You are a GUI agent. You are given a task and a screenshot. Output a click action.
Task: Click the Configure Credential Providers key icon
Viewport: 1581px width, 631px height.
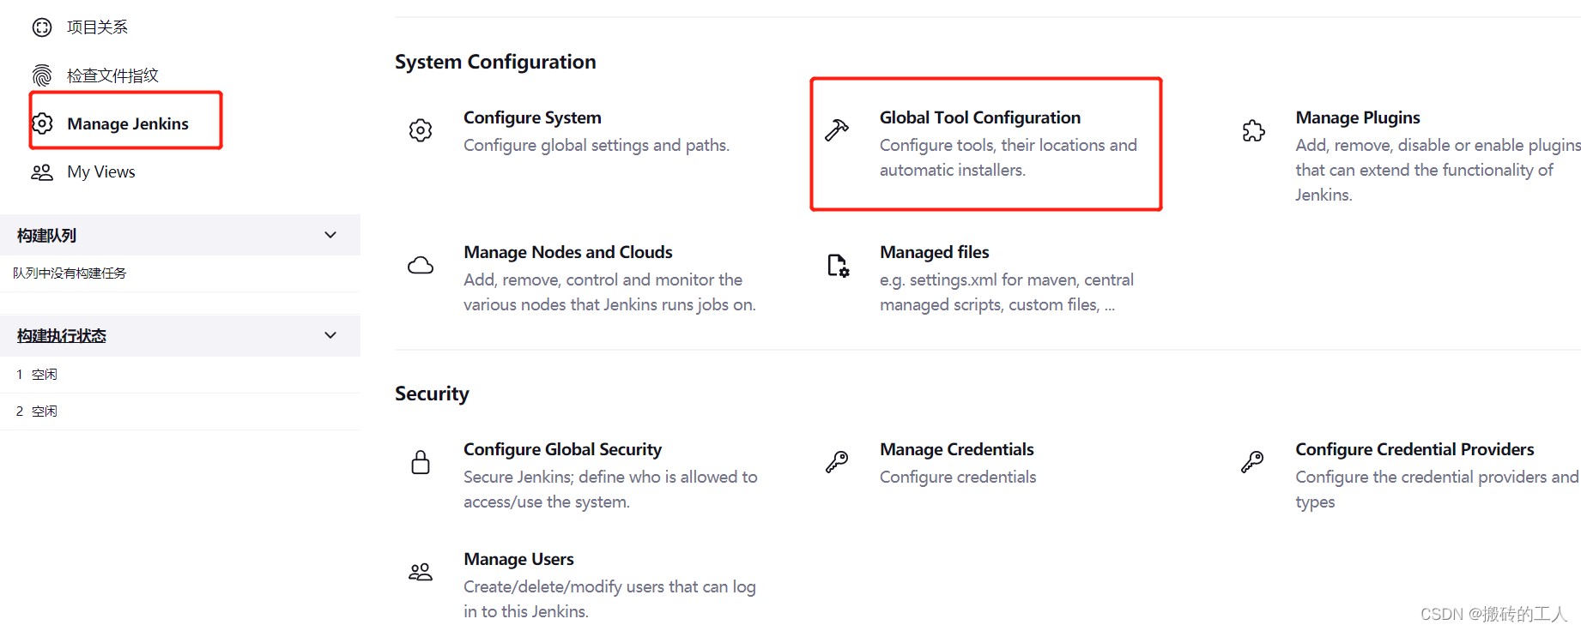[x=1252, y=462]
